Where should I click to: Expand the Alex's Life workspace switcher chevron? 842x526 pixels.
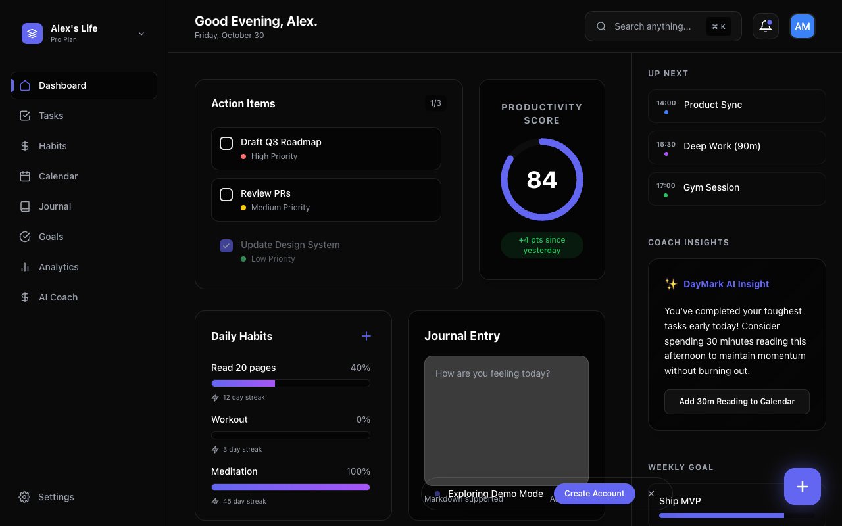[x=141, y=34]
